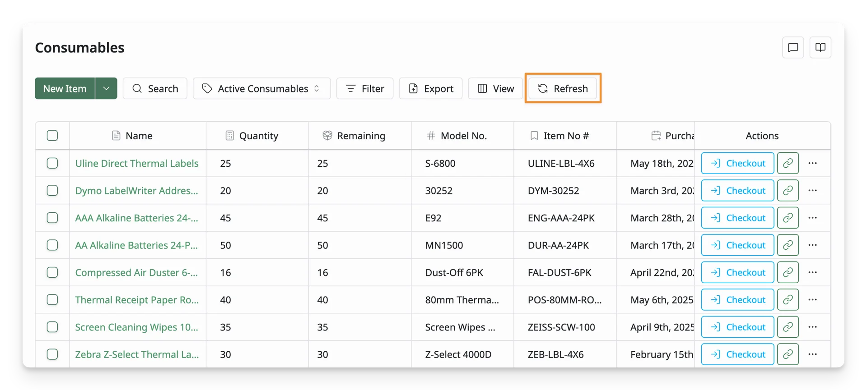
Task: Sort by the Purchase date column header
Action: point(656,136)
